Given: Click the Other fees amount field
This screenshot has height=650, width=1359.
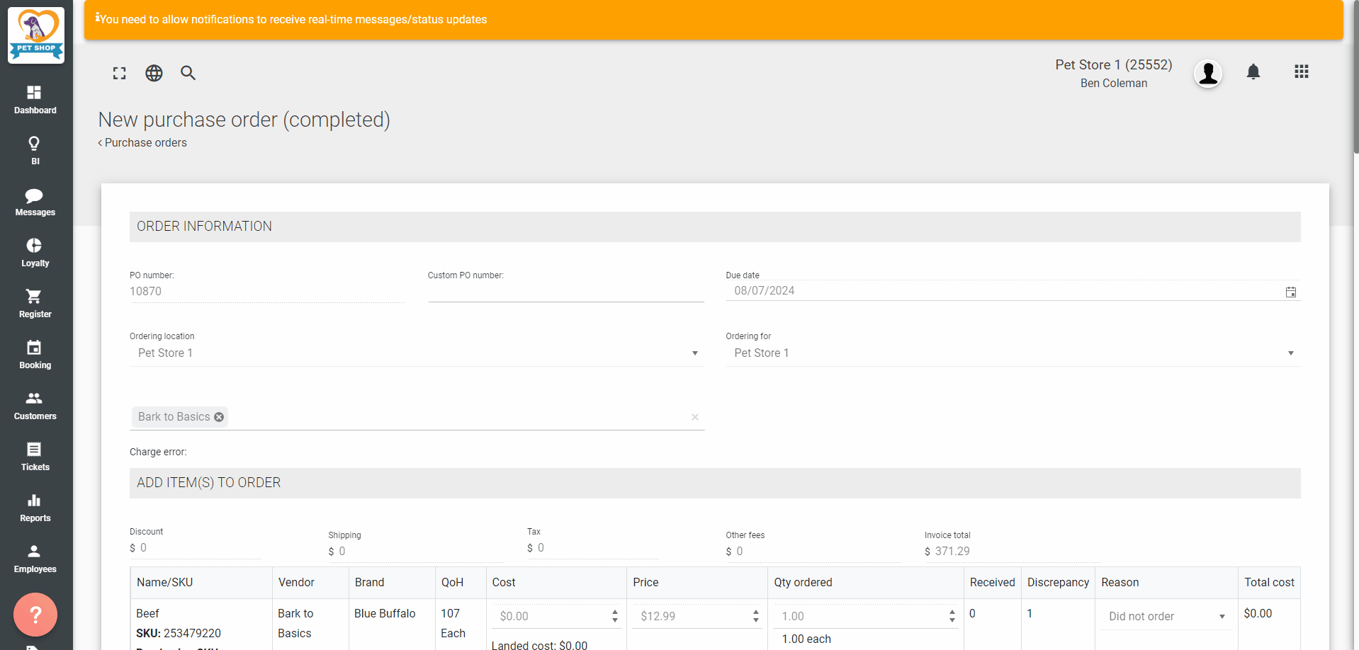Looking at the screenshot, I should (818, 552).
